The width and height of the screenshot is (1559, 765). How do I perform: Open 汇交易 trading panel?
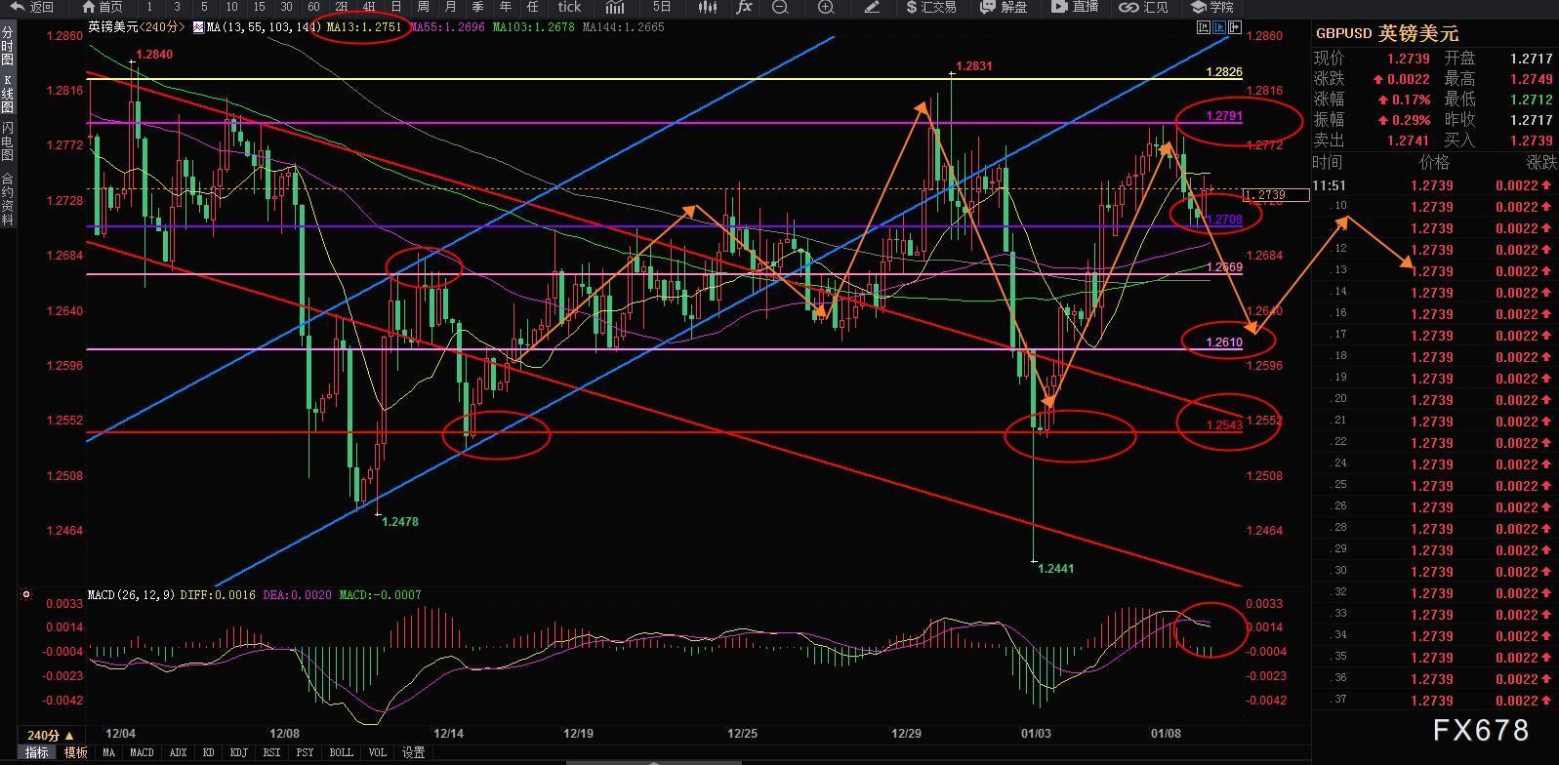(930, 7)
